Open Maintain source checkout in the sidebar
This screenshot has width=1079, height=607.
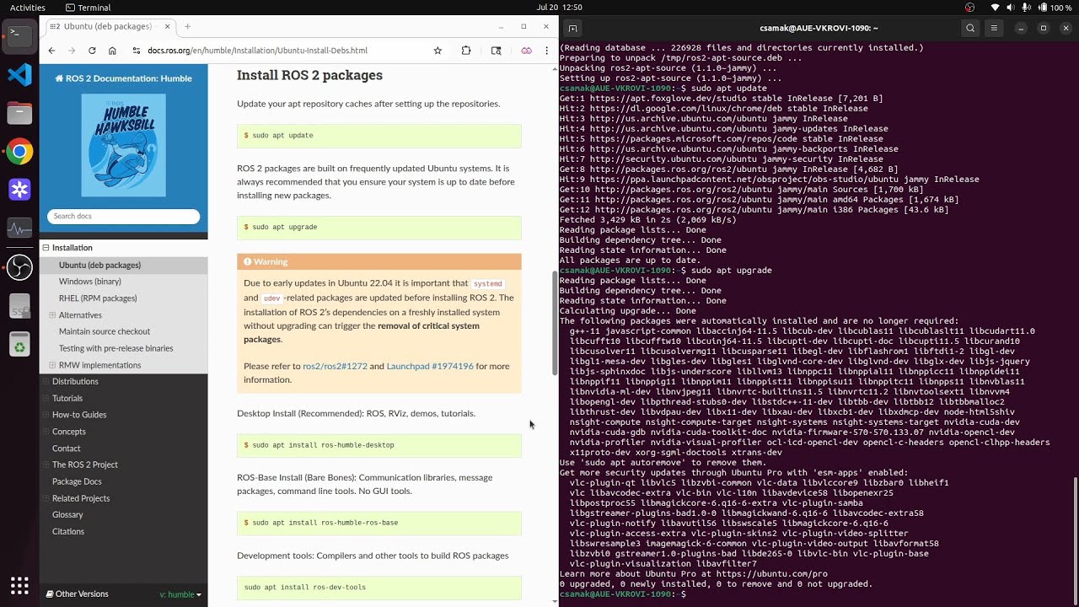(x=105, y=332)
